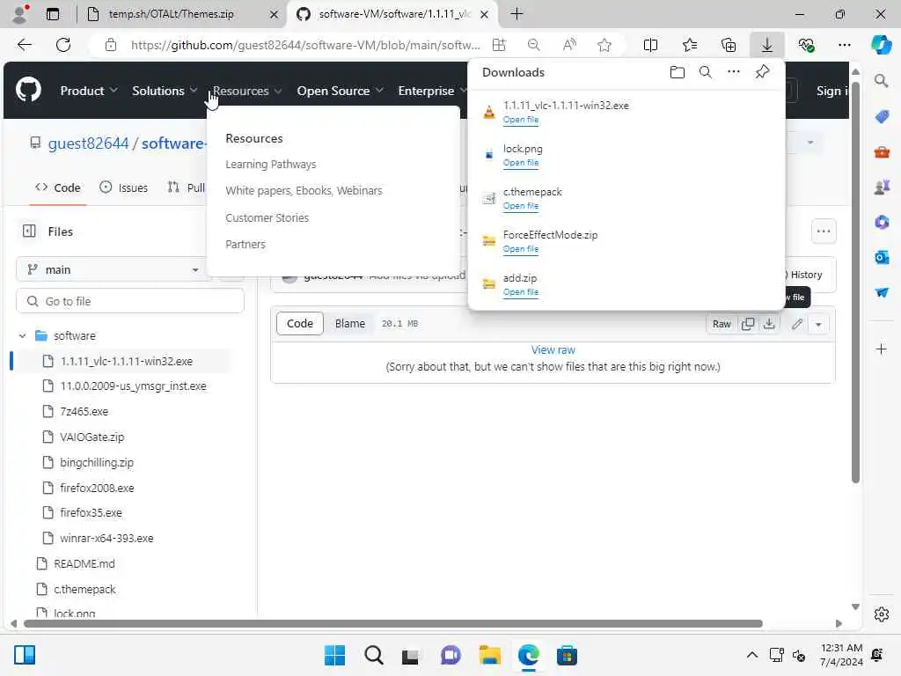This screenshot has height=676, width=901.
Task: Open Split screen view
Action: 650,45
